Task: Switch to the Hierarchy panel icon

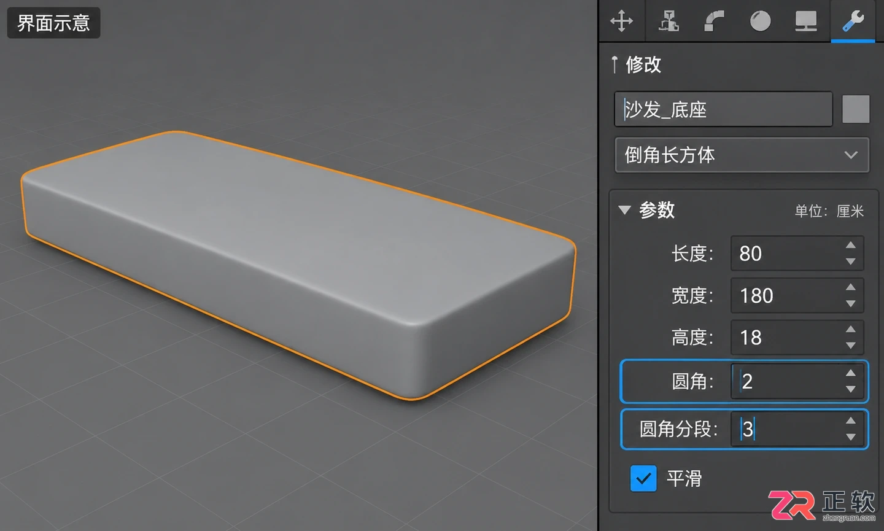Action: (x=669, y=21)
